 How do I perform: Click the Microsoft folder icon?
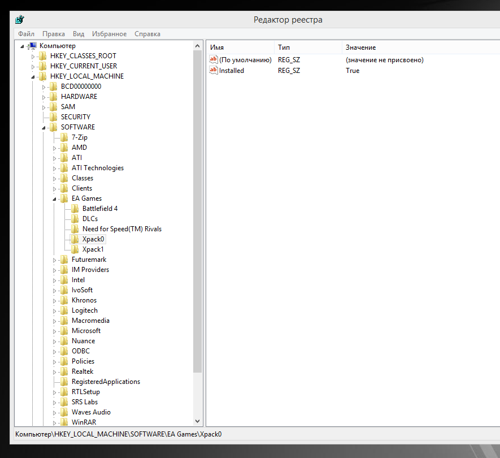[64, 331]
